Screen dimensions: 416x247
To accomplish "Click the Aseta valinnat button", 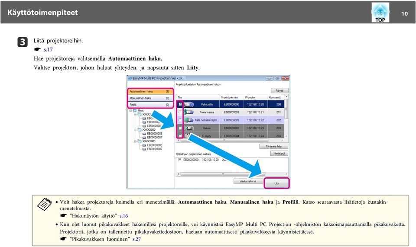I will coord(248,181).
